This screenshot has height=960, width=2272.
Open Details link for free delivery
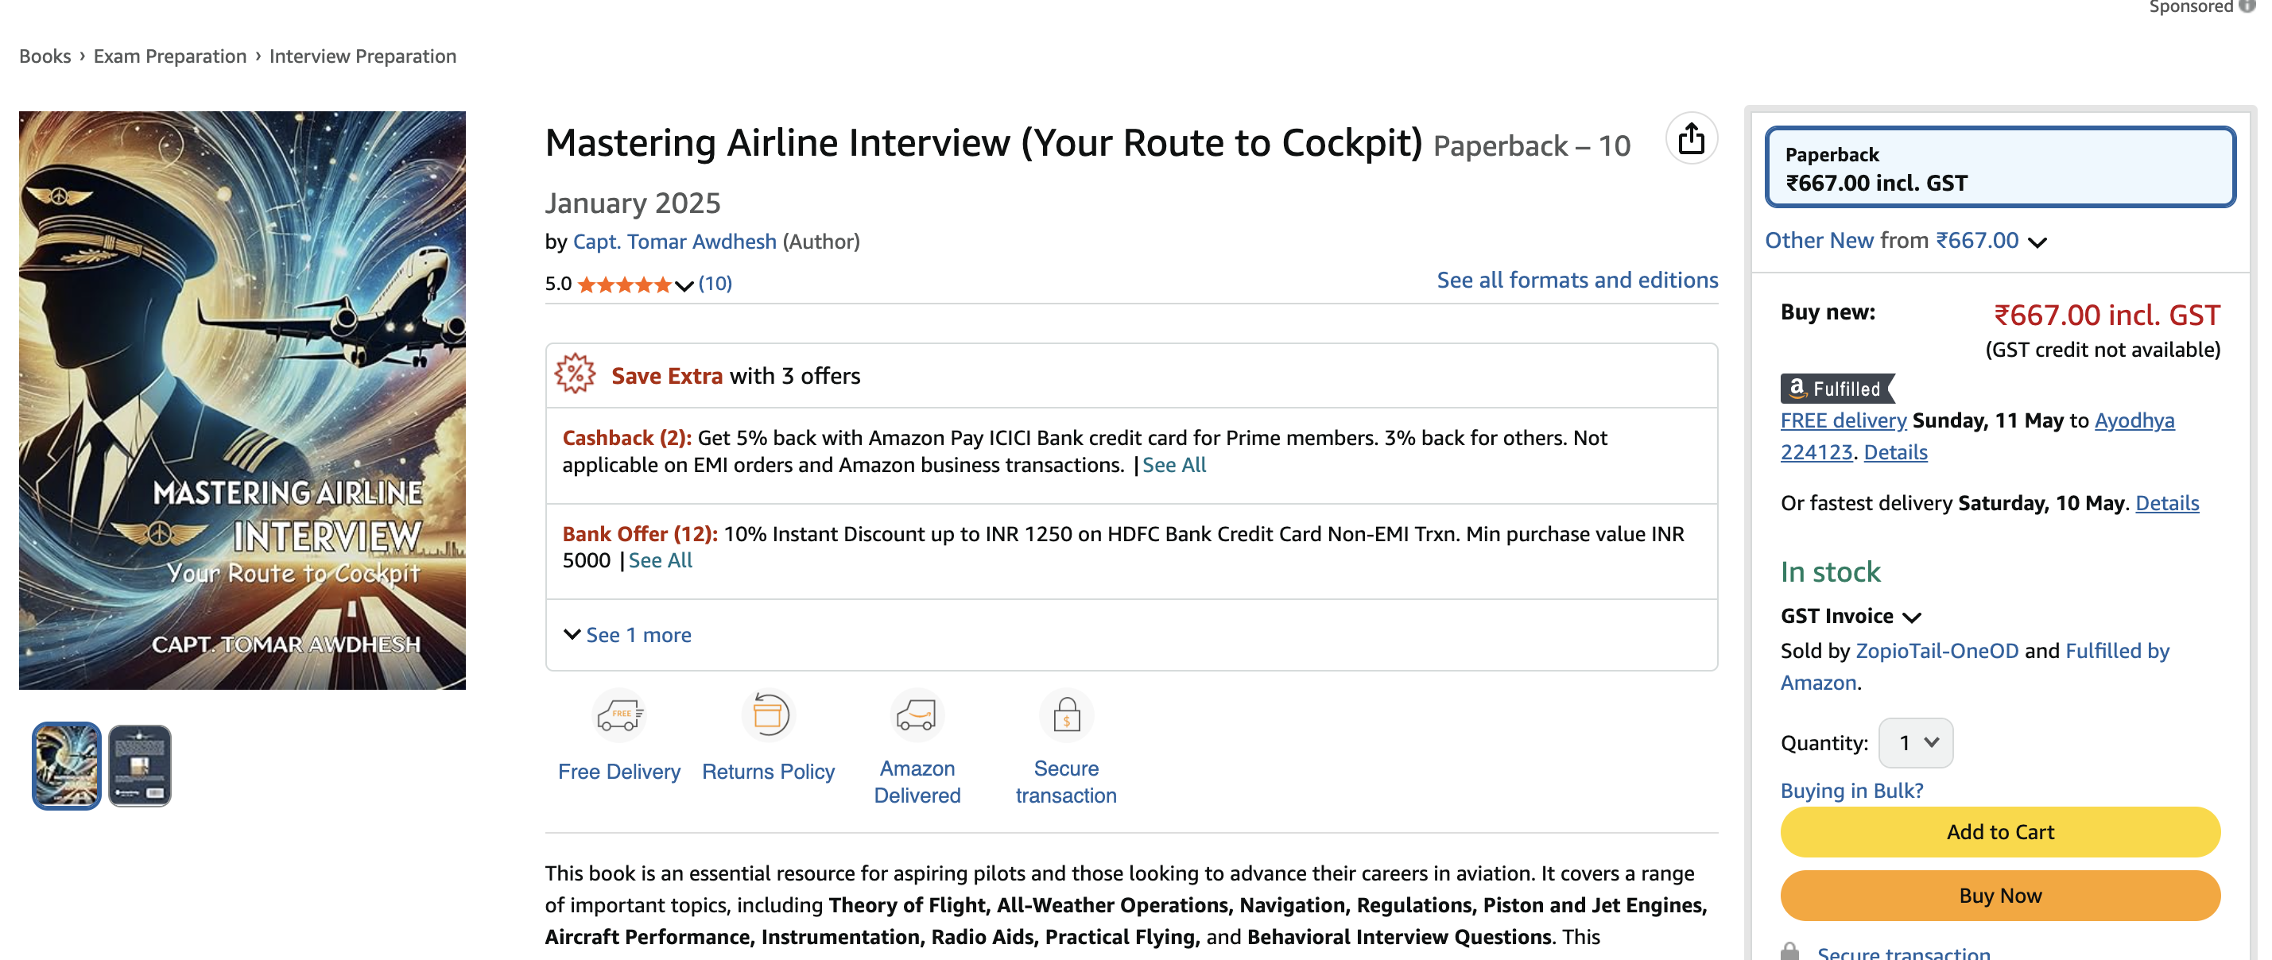pos(1894,452)
